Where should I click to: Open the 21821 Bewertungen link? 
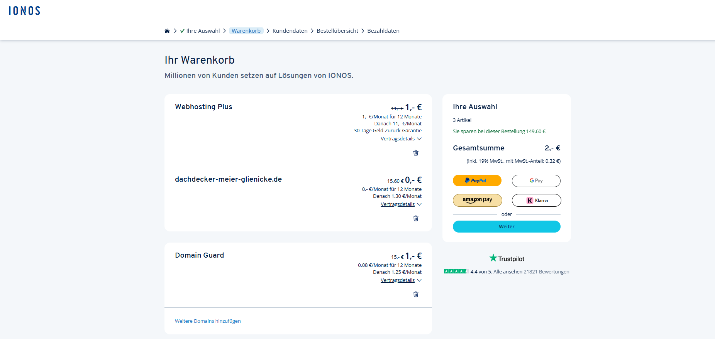(546, 272)
